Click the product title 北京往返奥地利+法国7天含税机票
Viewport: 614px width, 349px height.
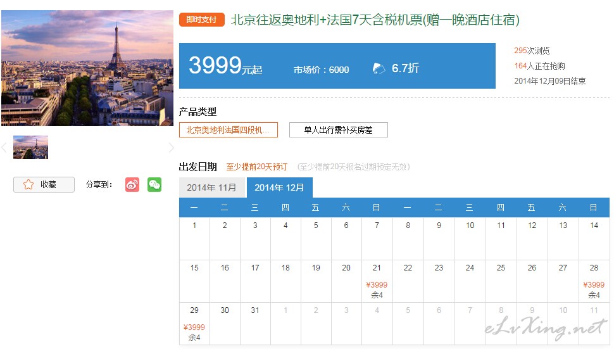tap(375, 20)
